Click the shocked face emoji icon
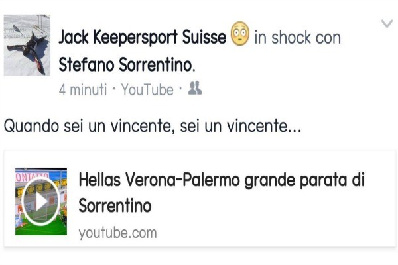 [x=240, y=34]
